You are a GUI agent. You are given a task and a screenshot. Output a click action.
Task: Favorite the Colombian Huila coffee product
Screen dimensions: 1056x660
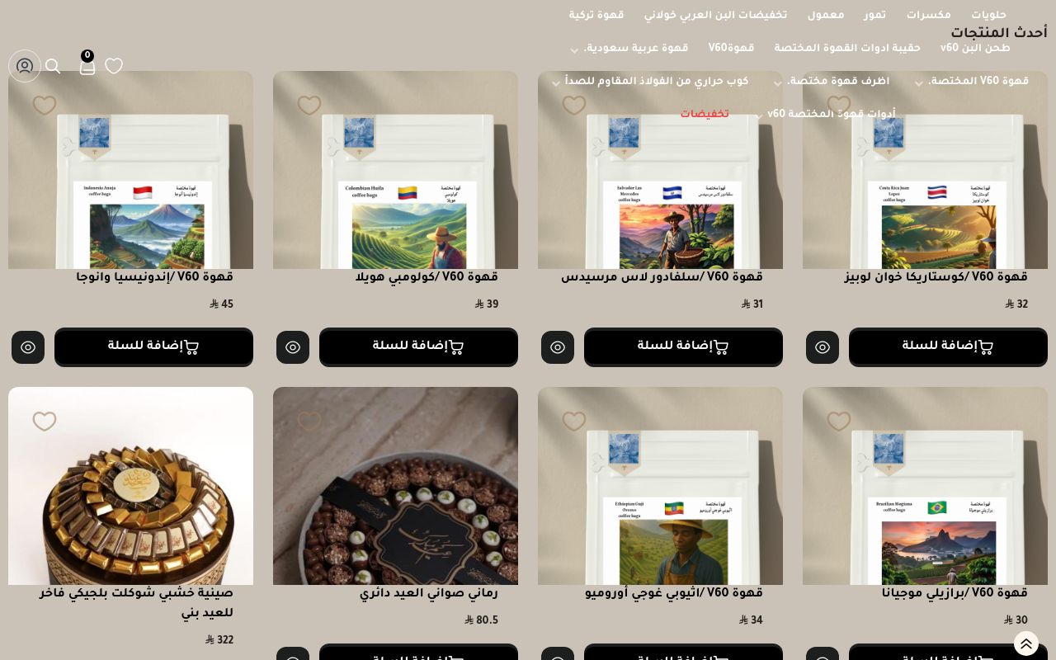(309, 106)
